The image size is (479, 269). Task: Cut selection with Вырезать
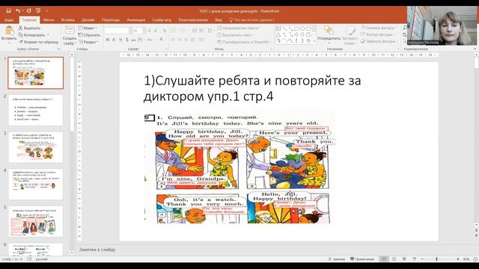tap(30, 28)
